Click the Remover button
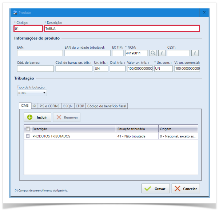Image resolution: width=219 pixels, height=210 pixels. tap(67, 117)
